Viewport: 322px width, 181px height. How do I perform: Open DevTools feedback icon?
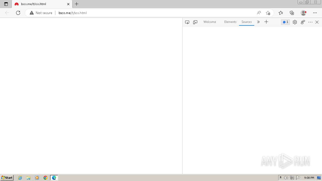click(303, 22)
